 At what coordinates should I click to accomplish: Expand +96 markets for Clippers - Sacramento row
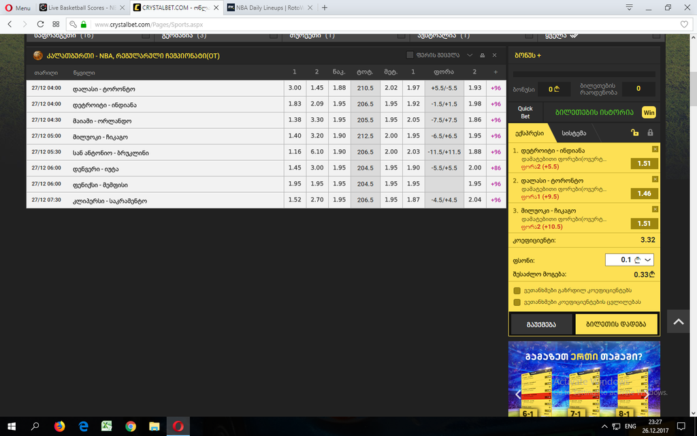point(496,200)
